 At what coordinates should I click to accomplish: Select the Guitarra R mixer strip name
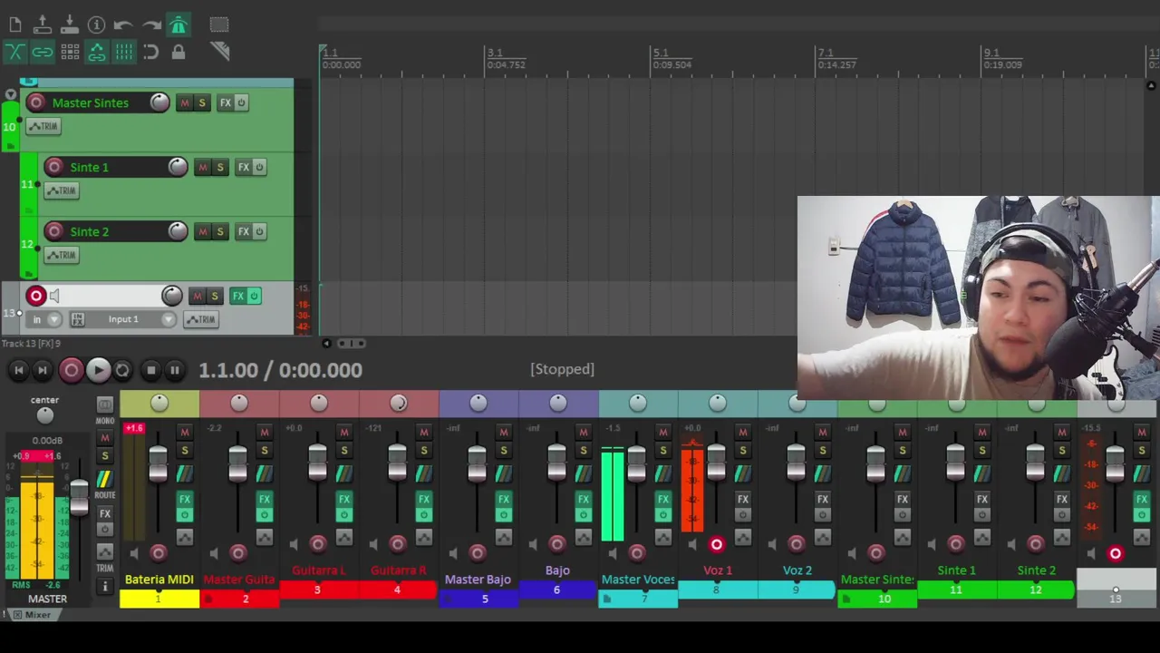[x=398, y=570]
